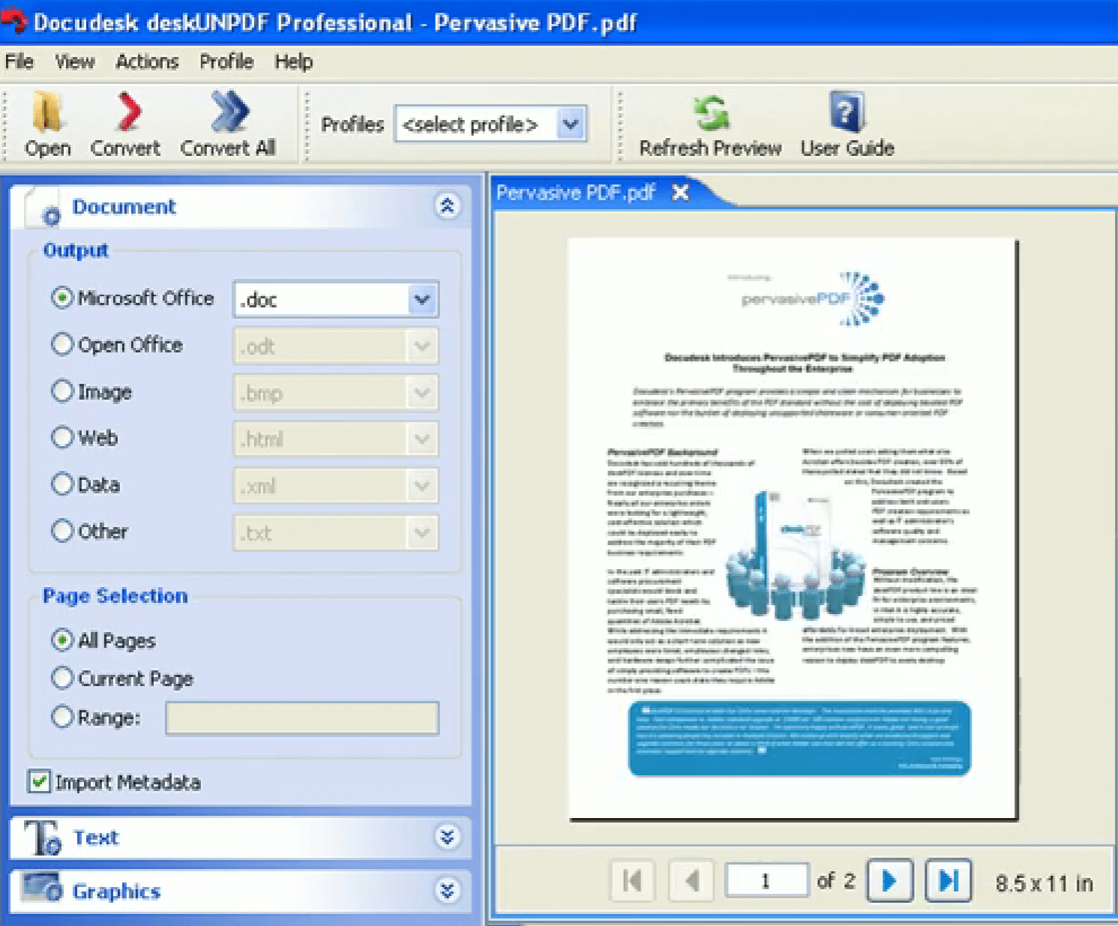Go to the next page of the preview
This screenshot has width=1118, height=926.
point(889,881)
